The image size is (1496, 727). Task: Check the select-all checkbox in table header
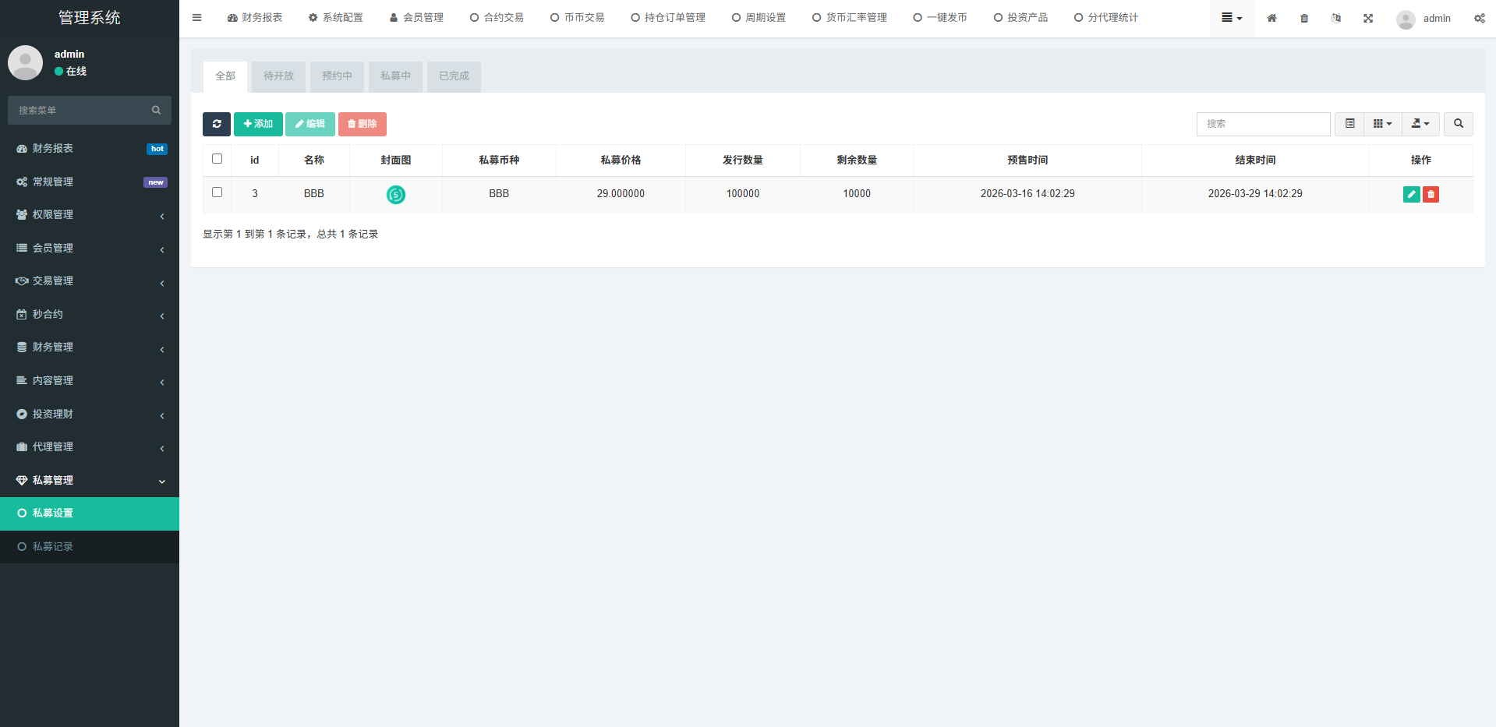click(x=218, y=159)
